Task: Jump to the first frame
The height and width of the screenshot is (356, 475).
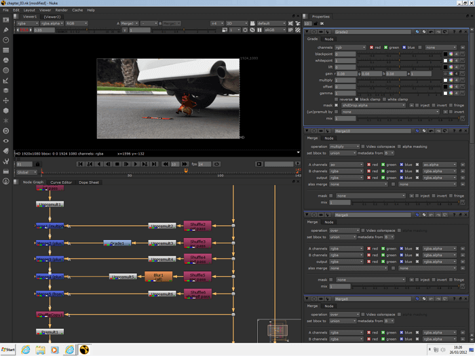Action: (x=81, y=164)
